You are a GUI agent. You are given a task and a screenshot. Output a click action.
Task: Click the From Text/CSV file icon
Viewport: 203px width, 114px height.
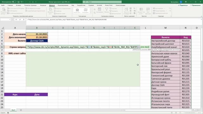coord(8,9)
